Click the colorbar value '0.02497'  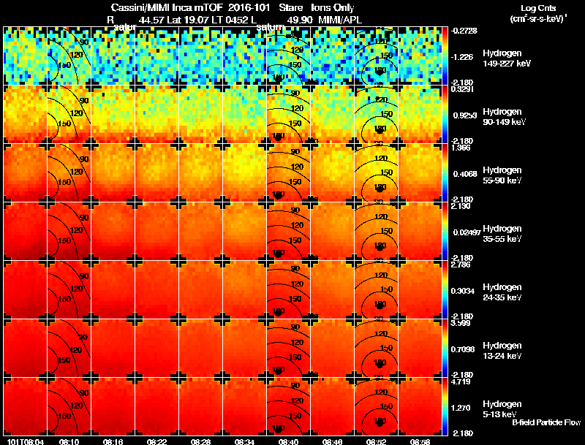(x=467, y=232)
